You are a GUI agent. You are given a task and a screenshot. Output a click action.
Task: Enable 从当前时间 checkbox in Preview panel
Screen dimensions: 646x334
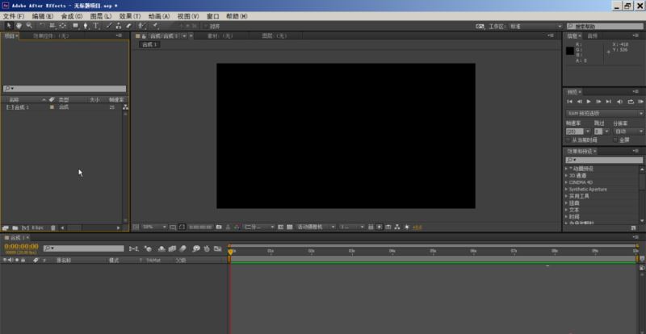tap(569, 140)
